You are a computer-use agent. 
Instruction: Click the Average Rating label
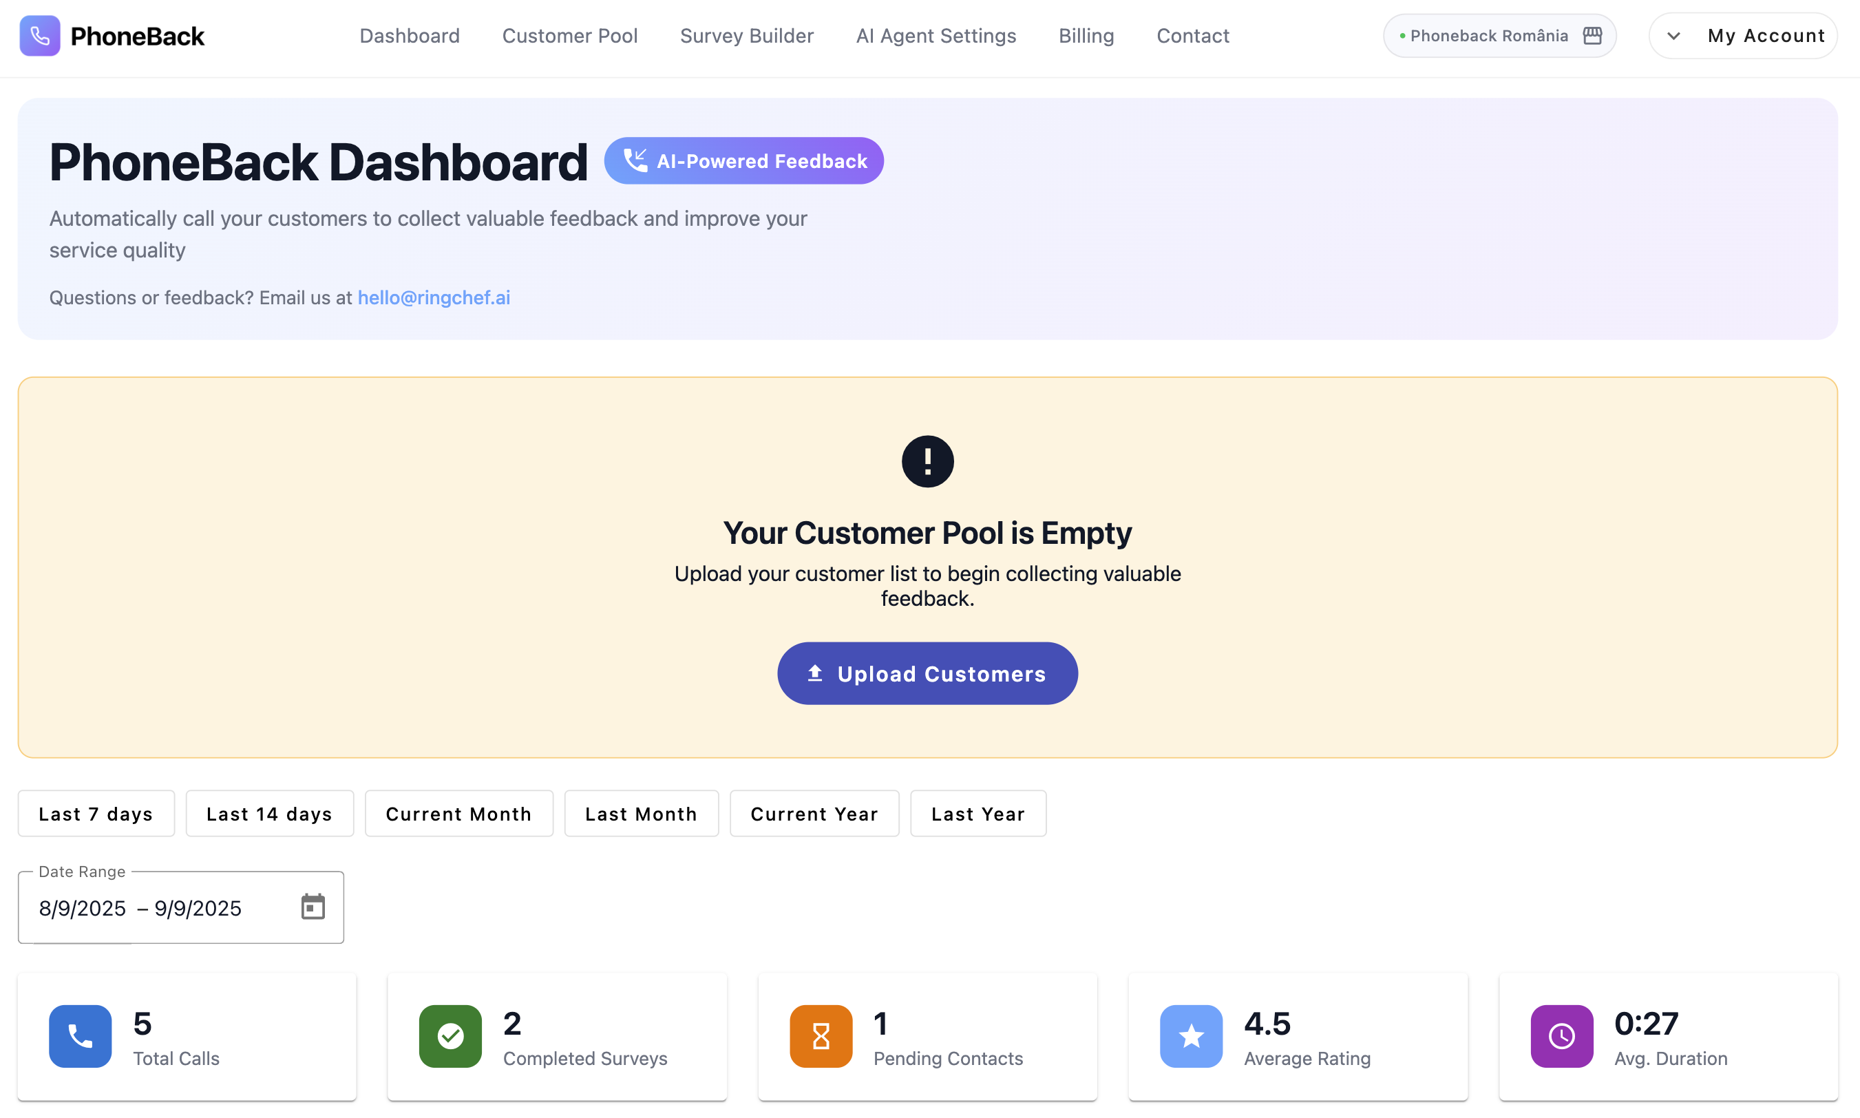pyautogui.click(x=1307, y=1059)
